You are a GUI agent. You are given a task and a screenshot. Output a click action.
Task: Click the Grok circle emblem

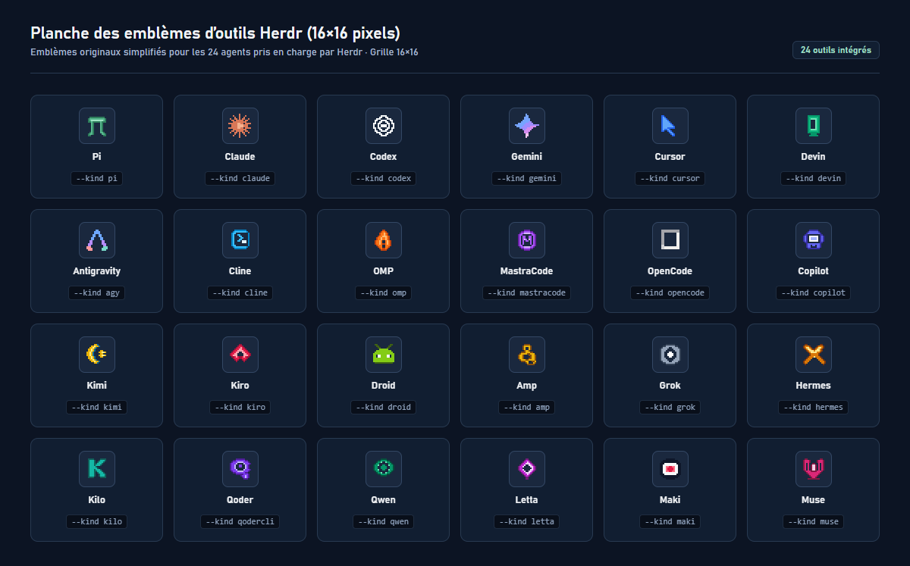670,355
